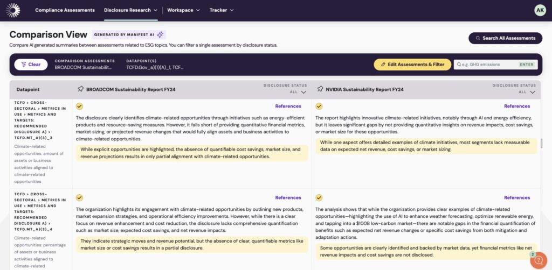
Task: Click the sparkle icon in Manifest AI badge
Action: [x=160, y=34]
